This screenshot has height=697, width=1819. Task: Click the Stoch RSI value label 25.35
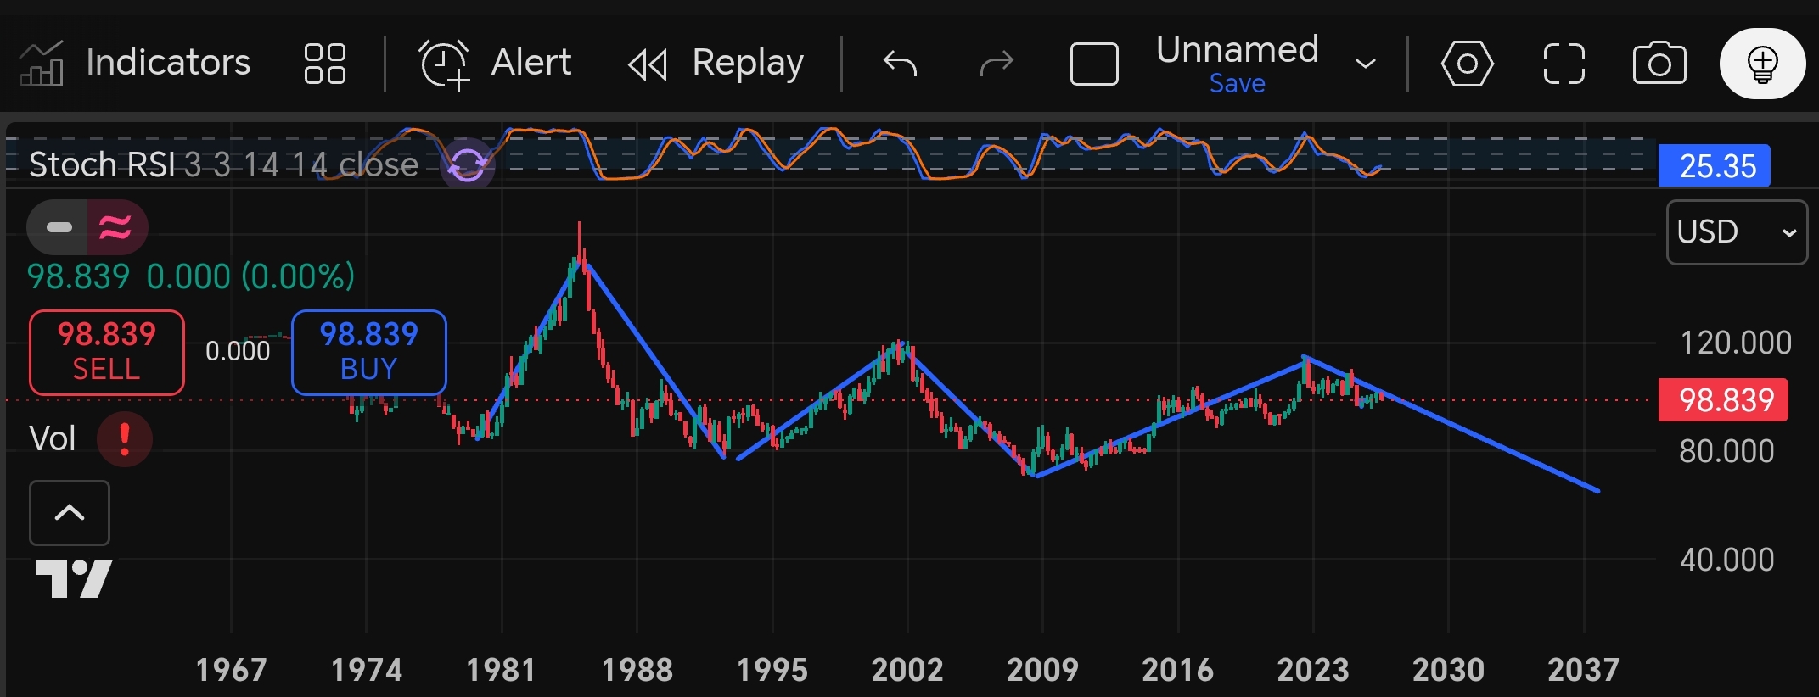pyautogui.click(x=1715, y=165)
